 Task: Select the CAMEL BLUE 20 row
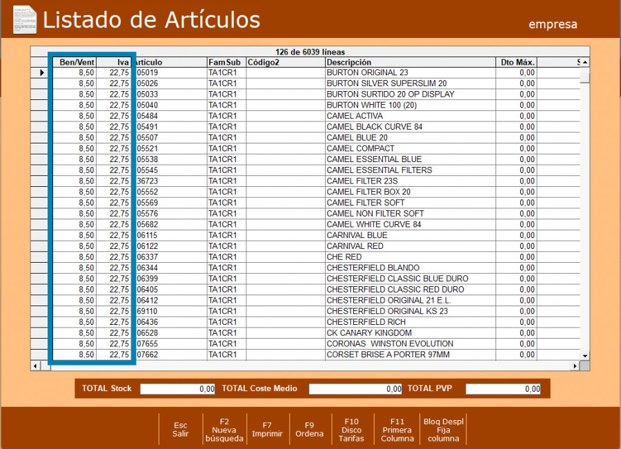tap(357, 137)
